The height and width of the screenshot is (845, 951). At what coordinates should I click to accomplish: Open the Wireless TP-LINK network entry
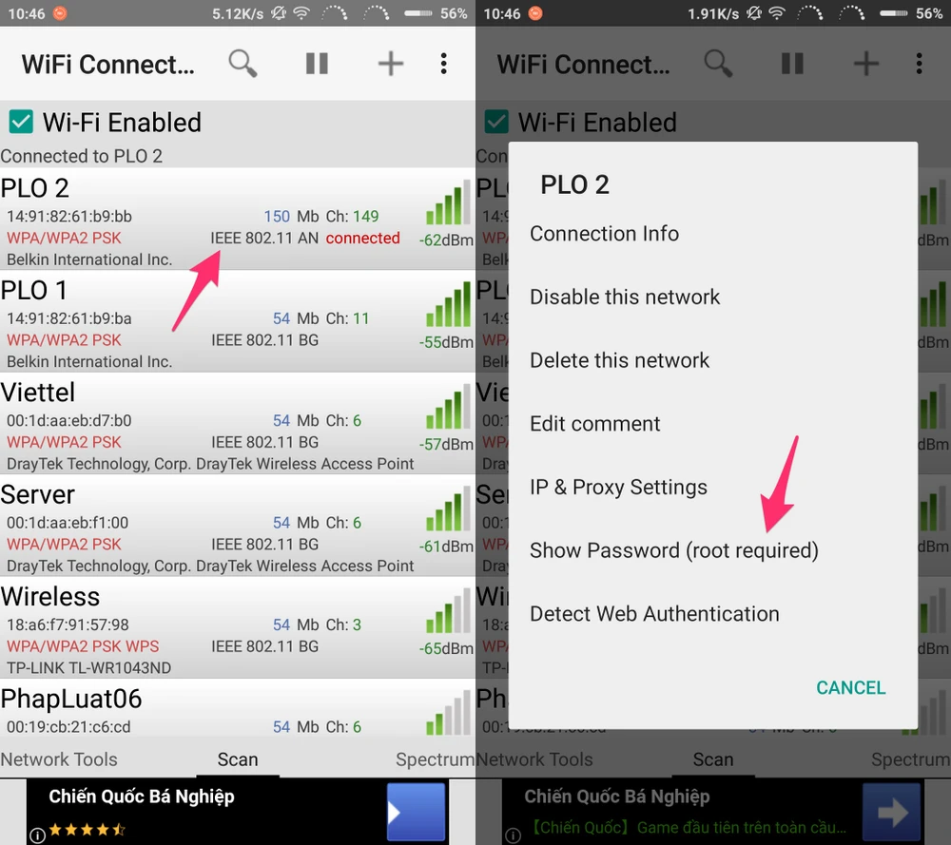[x=237, y=628]
